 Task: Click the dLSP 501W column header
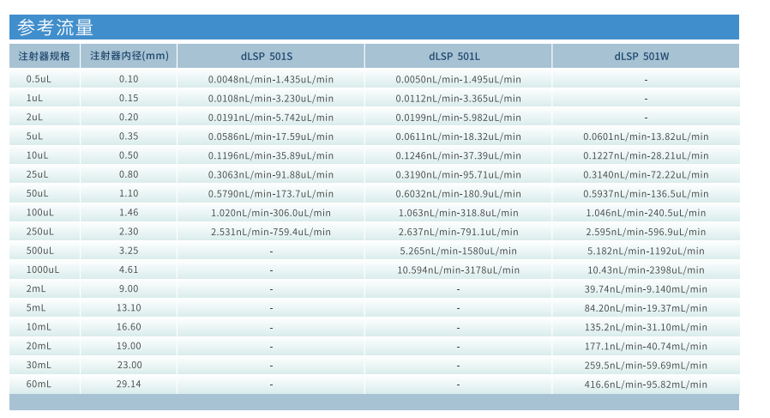tap(645, 57)
